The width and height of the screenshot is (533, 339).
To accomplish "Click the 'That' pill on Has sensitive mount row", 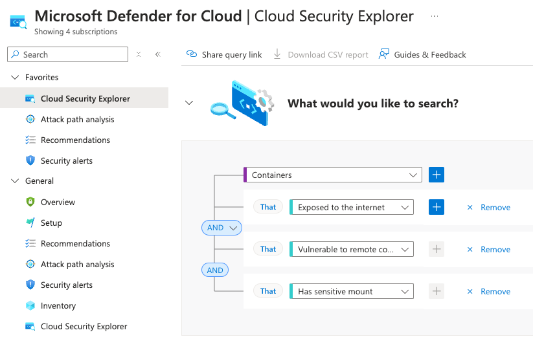I will 268,291.
